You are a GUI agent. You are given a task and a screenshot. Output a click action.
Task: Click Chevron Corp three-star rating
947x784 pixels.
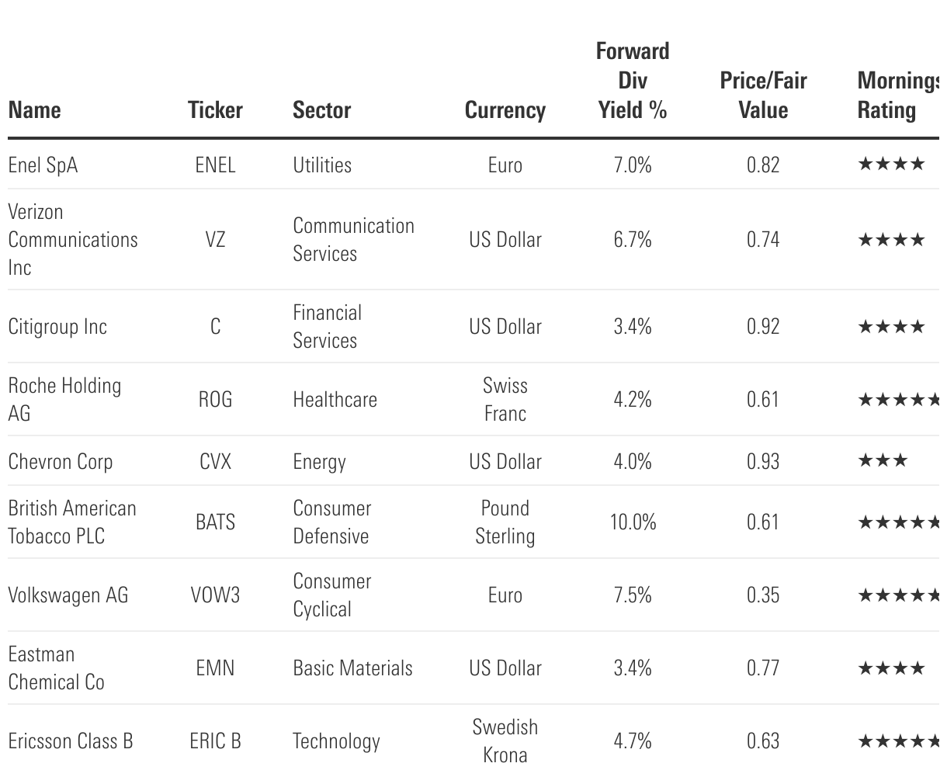(883, 461)
